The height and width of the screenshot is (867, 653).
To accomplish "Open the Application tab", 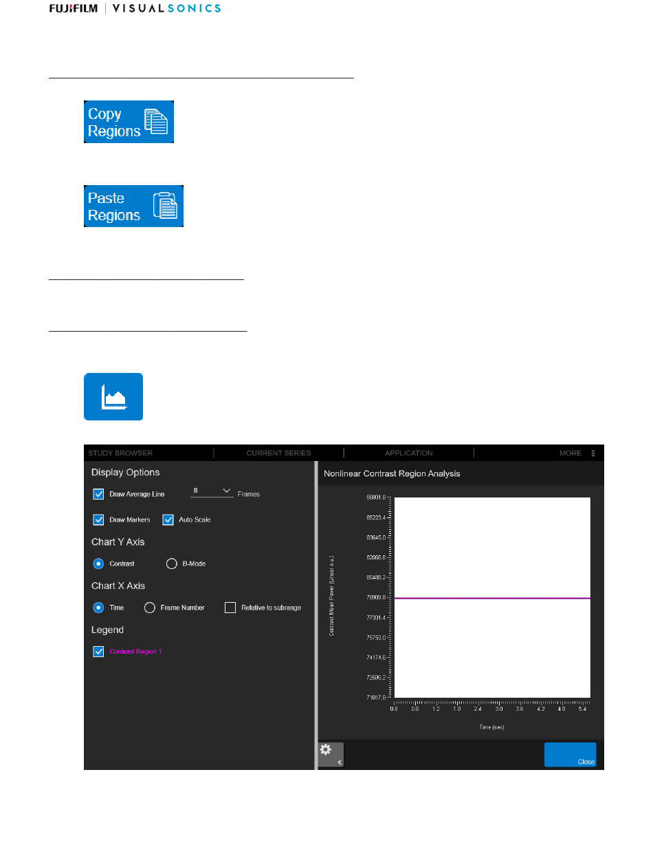I will click(409, 453).
